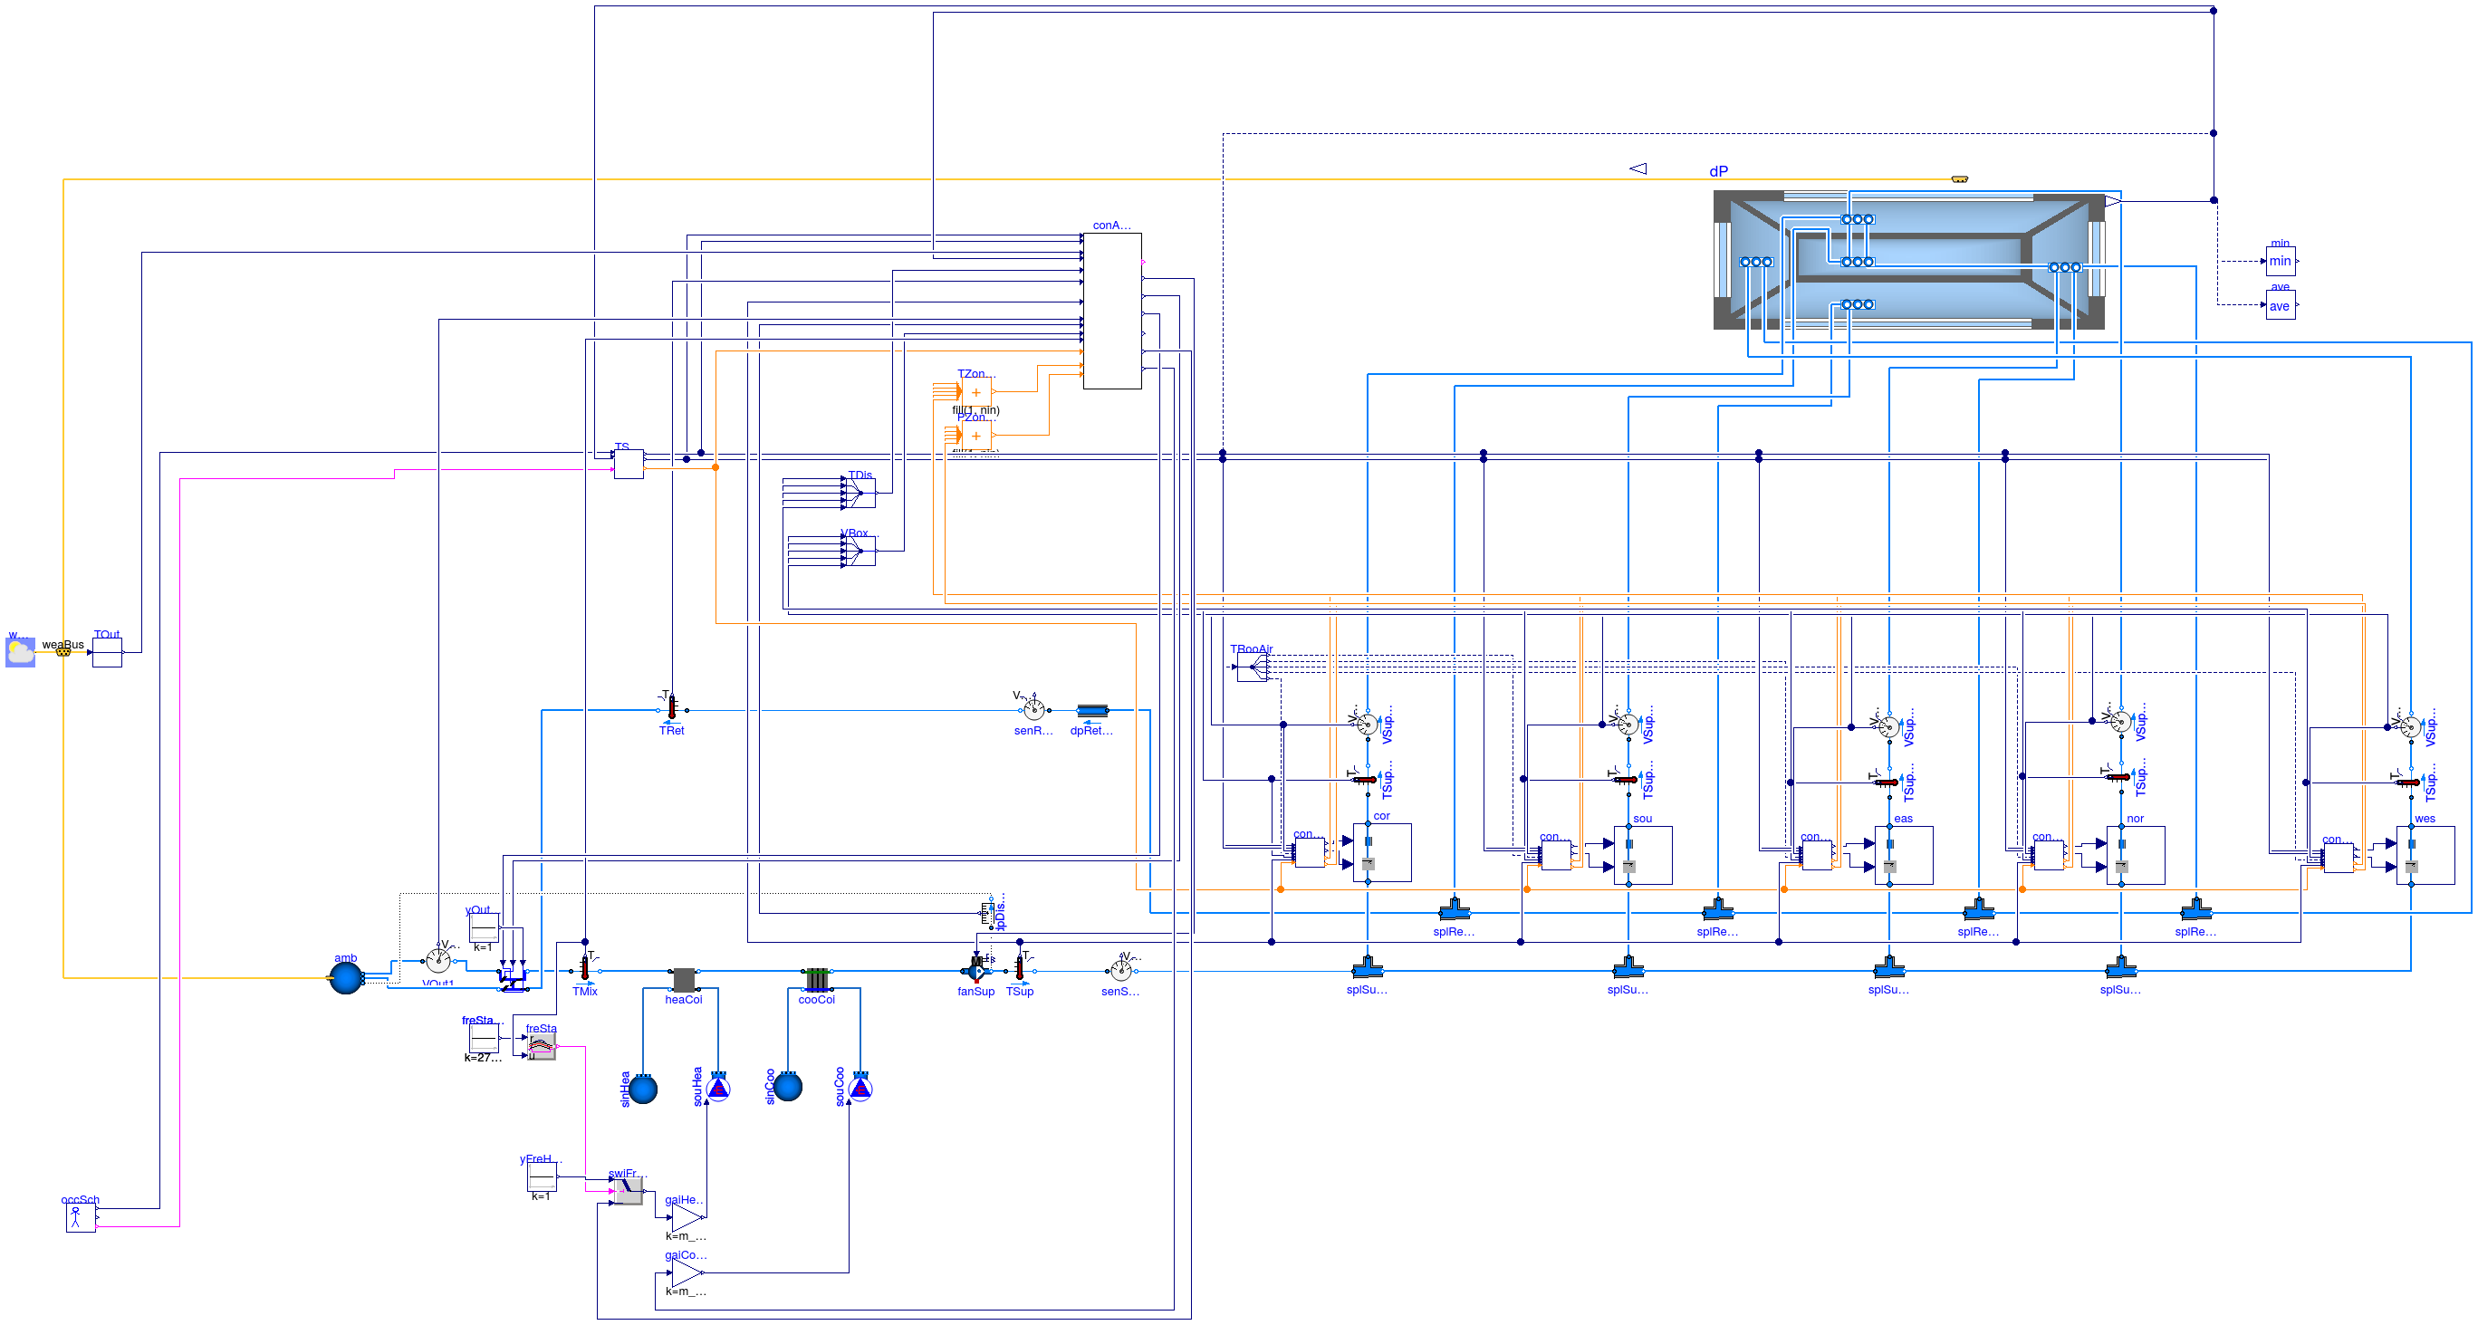
Task: Select the VOut1 flow sensor gauge
Action: click(437, 960)
